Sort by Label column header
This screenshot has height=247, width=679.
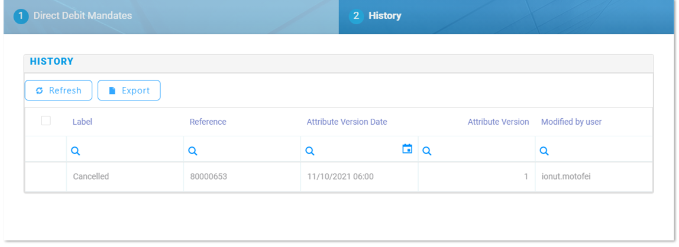pyautogui.click(x=82, y=122)
